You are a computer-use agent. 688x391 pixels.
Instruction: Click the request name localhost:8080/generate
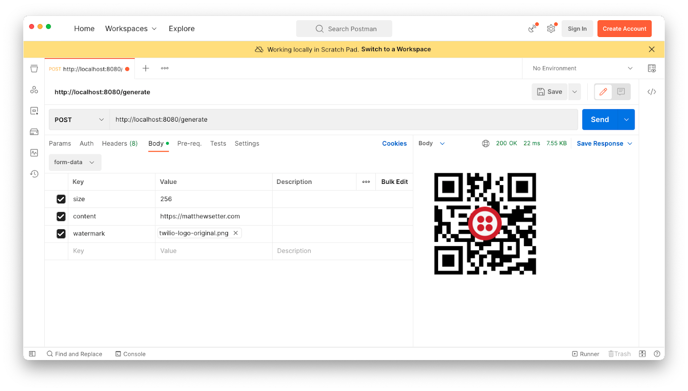click(102, 92)
